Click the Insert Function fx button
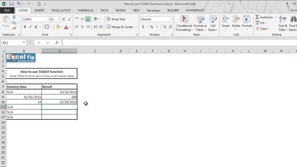Image resolution: width=297 pixels, height=167 pixels. click(57, 43)
